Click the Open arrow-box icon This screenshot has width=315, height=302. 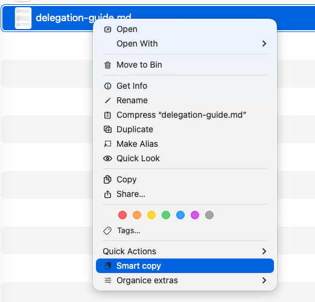tap(107, 30)
